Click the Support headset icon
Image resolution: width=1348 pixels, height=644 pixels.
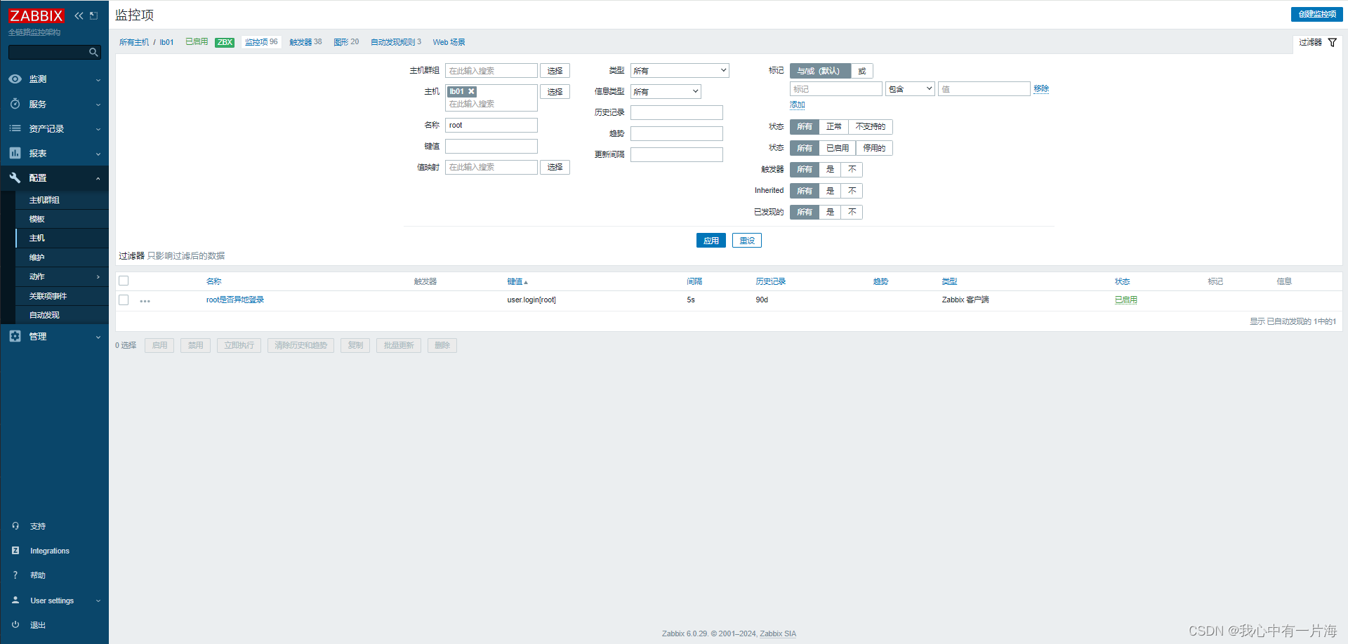pyautogui.click(x=15, y=525)
